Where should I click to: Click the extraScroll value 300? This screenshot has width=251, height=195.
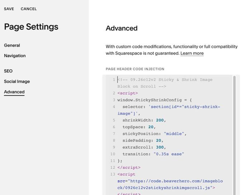click(x=160, y=147)
